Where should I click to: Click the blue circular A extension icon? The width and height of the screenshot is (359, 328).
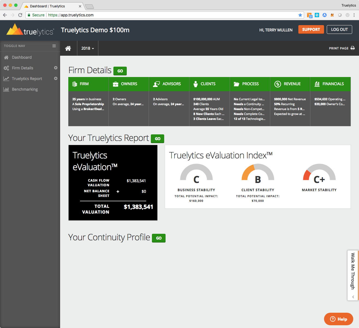325,15
